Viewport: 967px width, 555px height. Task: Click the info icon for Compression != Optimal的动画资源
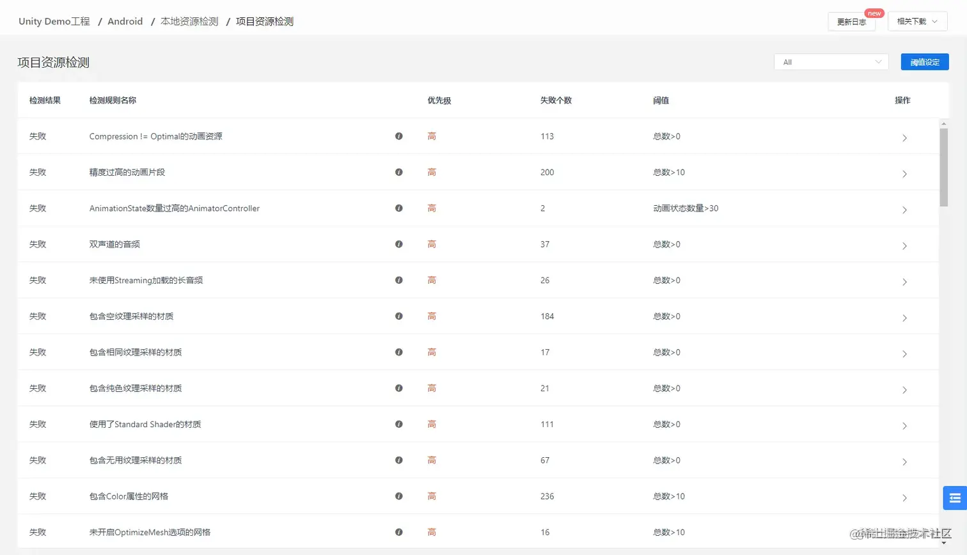click(x=398, y=137)
